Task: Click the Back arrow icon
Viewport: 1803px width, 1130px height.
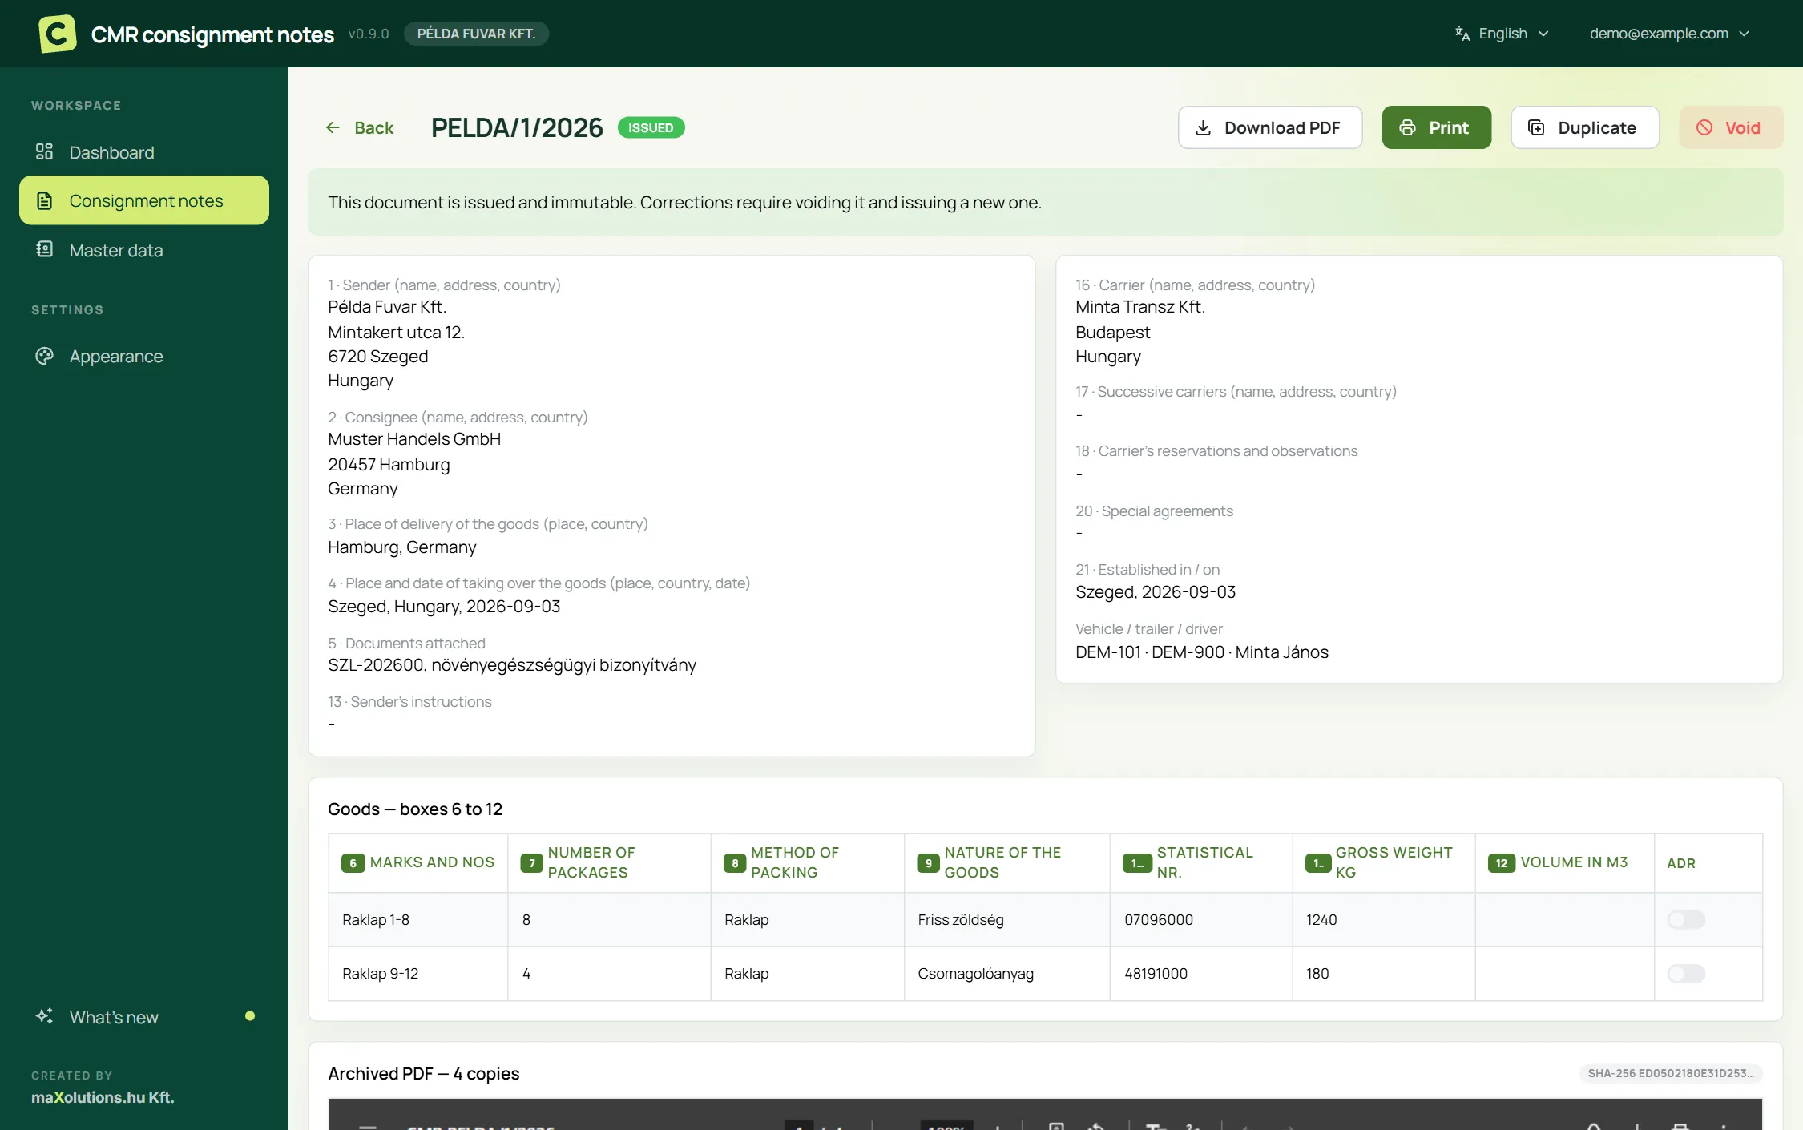Action: 333,127
